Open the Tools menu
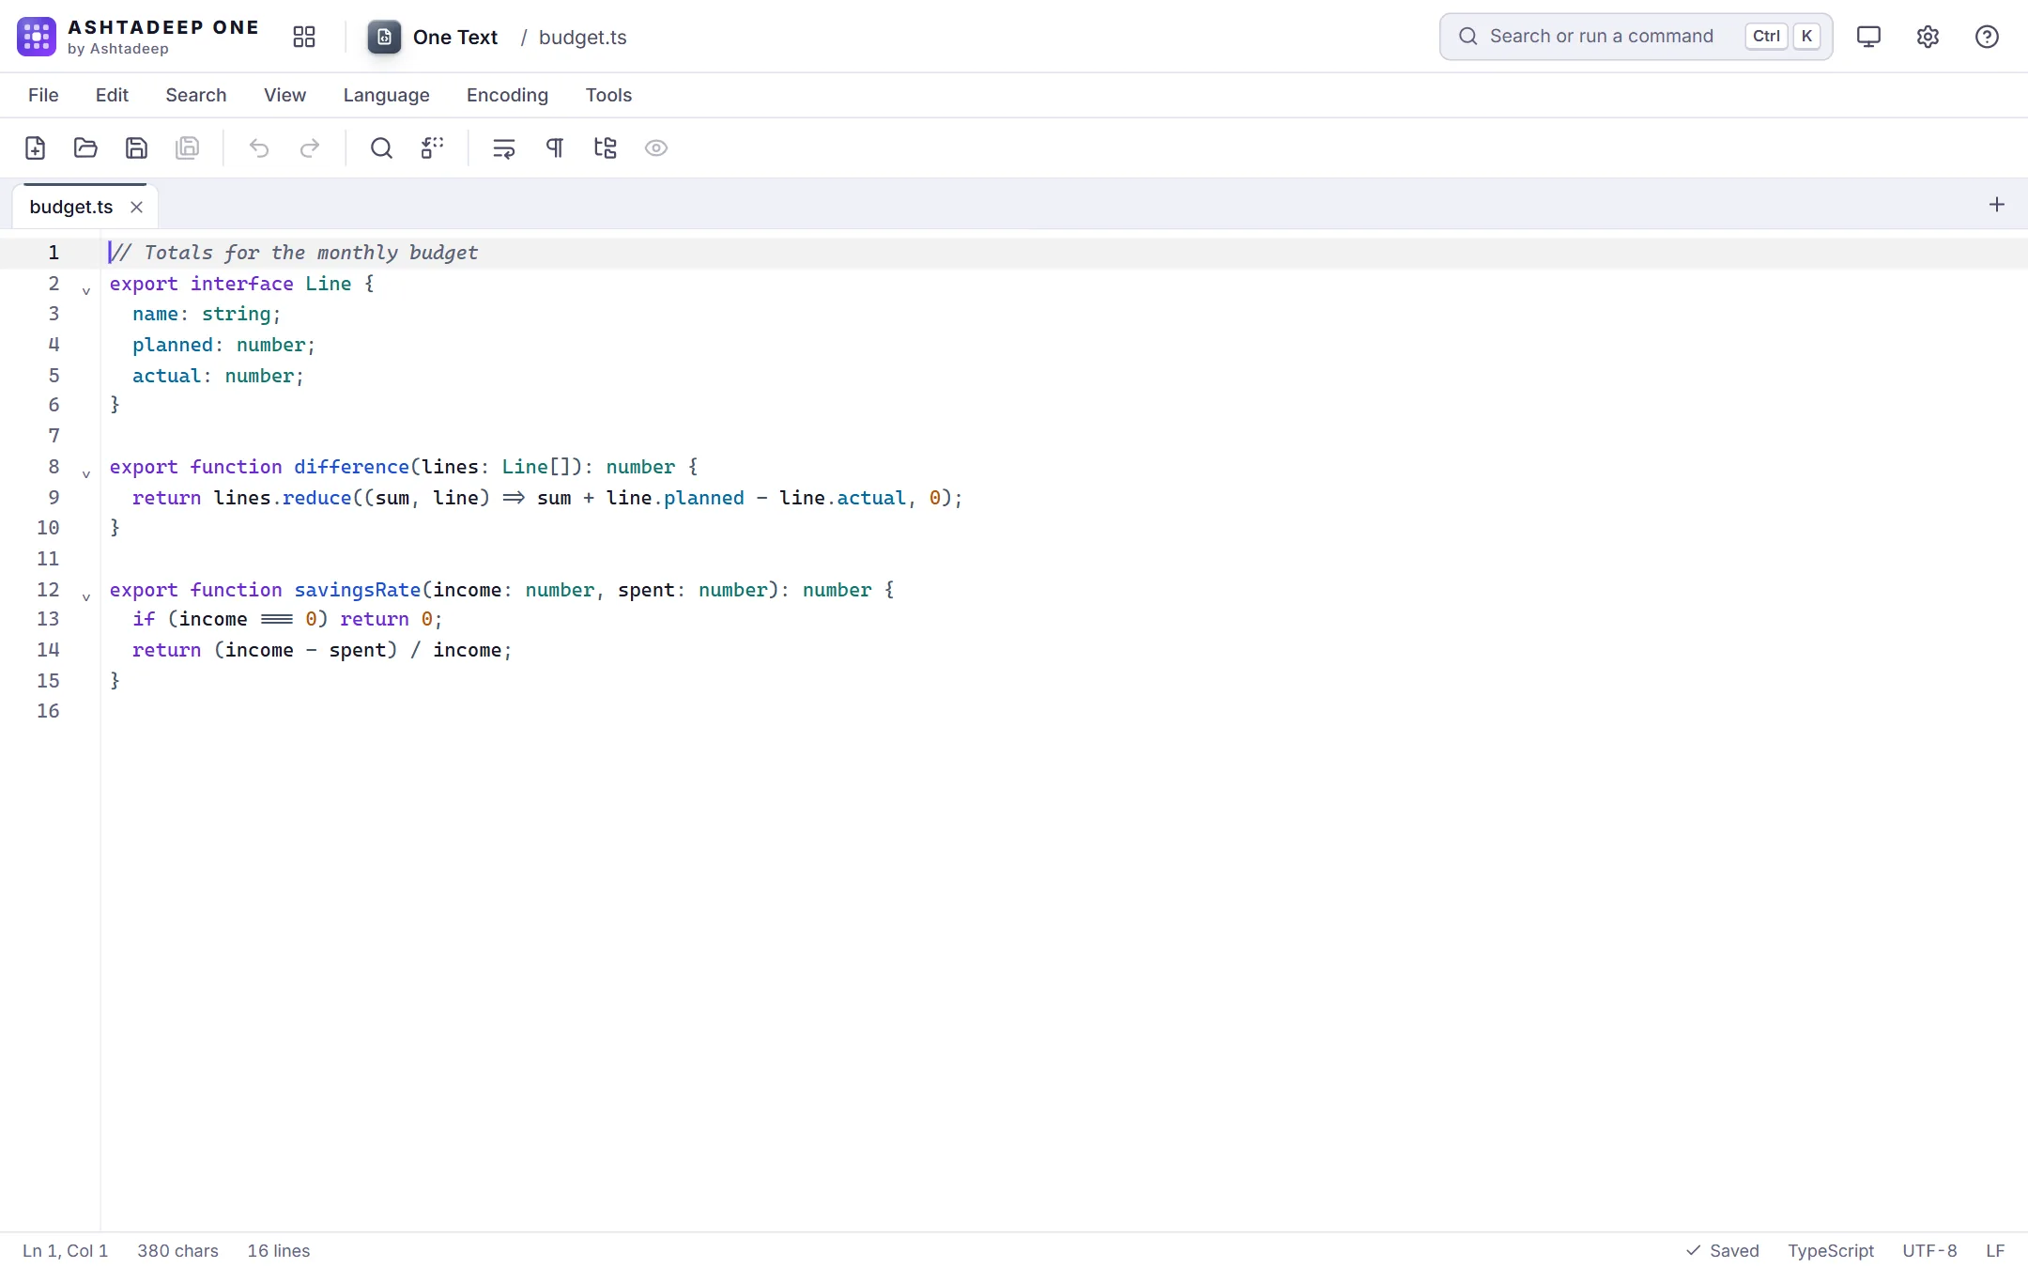Image resolution: width=2028 pixels, height=1268 pixels. coord(608,95)
